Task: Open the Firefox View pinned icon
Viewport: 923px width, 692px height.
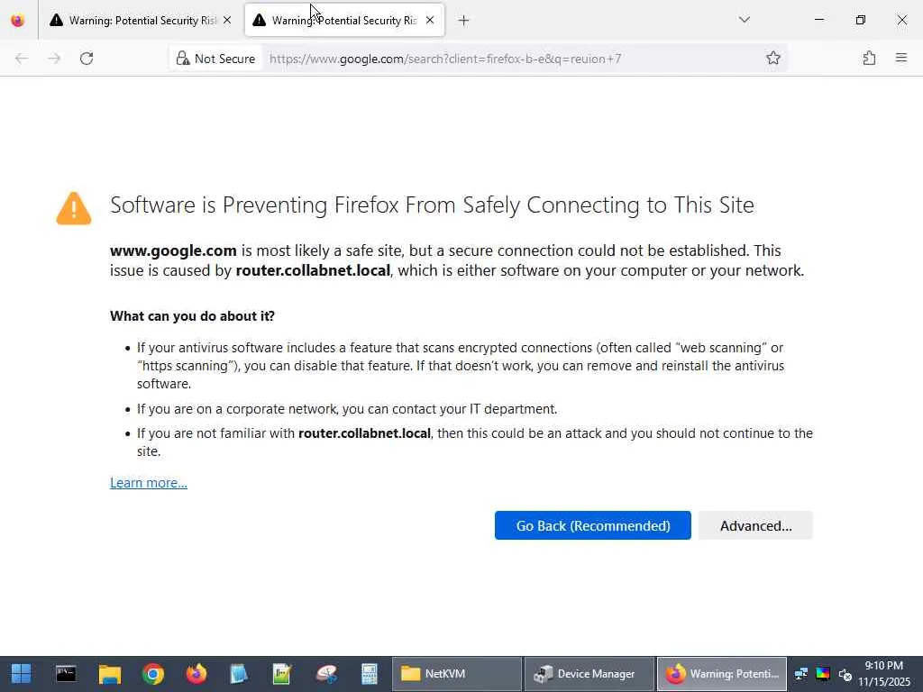Action: point(17,20)
